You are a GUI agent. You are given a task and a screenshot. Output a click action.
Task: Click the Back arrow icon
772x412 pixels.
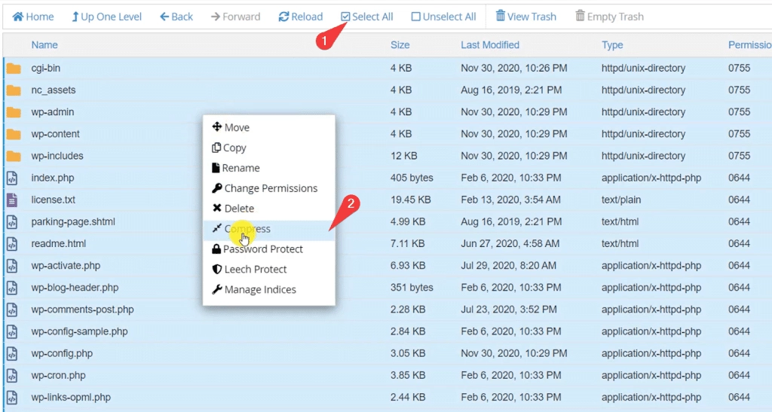164,17
